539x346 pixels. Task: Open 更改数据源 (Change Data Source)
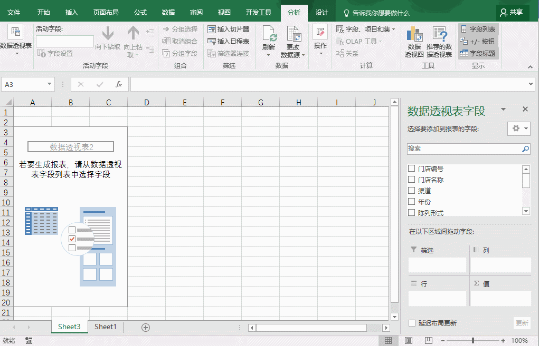[293, 35]
